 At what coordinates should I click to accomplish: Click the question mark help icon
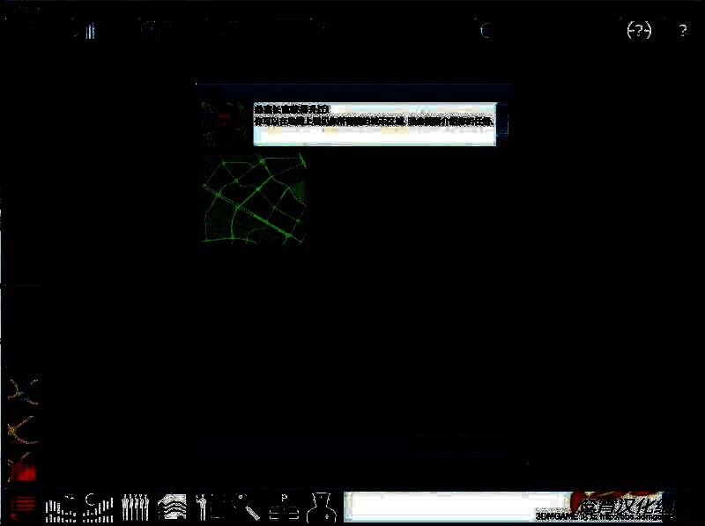[681, 31]
